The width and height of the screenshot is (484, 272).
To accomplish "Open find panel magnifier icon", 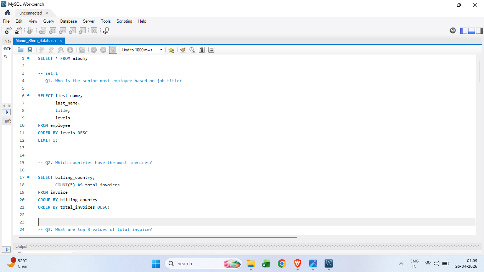I will (x=192, y=50).
